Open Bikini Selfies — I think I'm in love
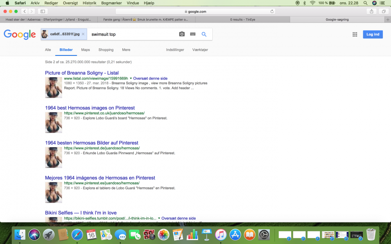This screenshot has height=244, width=391. 81,213
